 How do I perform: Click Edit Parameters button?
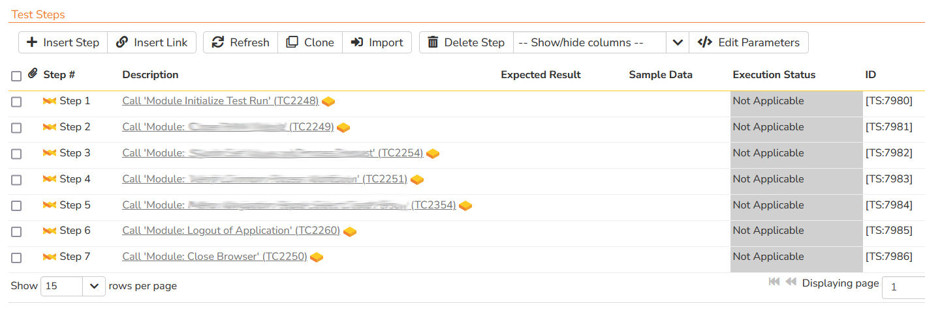[749, 42]
